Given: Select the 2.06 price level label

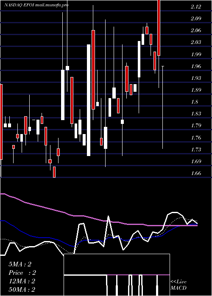Looking at the screenshot, I should (196, 30).
